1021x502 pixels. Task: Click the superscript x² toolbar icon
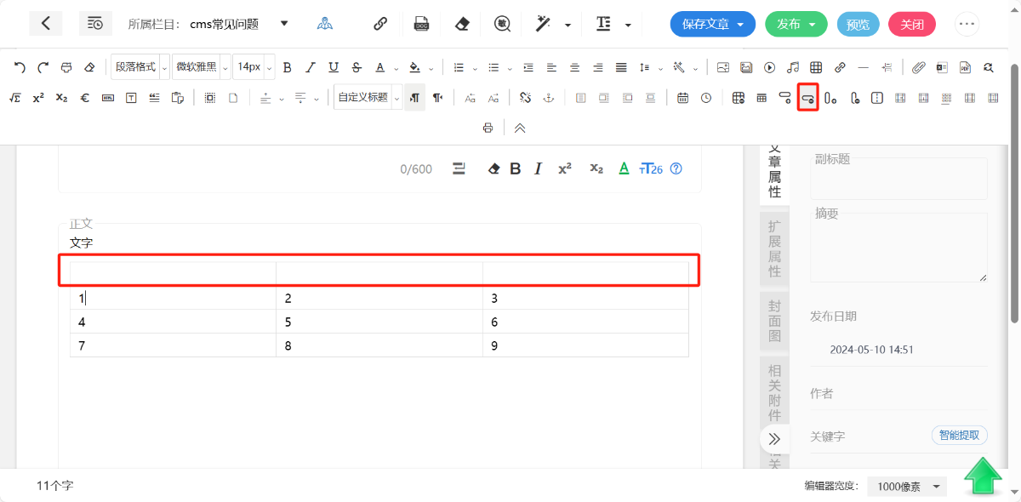click(x=38, y=98)
